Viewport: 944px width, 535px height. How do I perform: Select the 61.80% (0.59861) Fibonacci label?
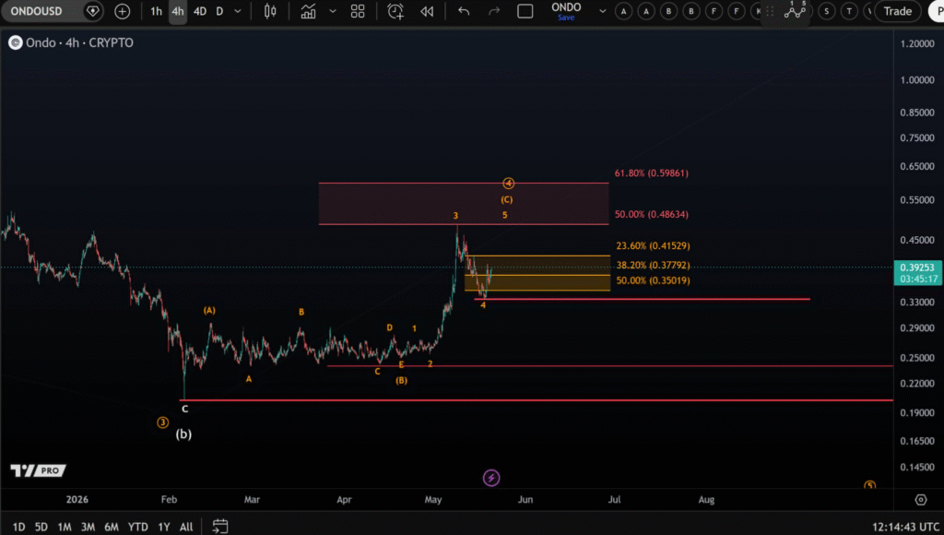[x=652, y=172]
